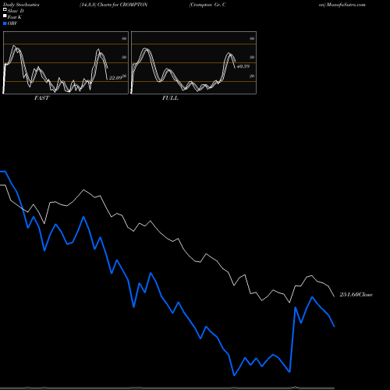Click the 80 level label on FAST chart
The width and height of the screenshot is (390, 390).
click(124, 38)
